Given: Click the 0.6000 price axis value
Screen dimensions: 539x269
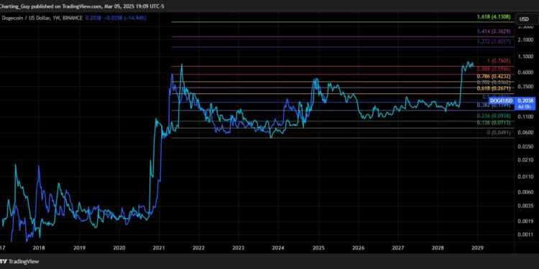Looking at the screenshot, I should point(526,72).
